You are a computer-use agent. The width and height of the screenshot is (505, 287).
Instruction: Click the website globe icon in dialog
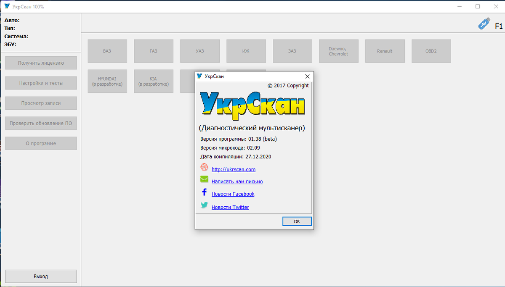tap(204, 167)
